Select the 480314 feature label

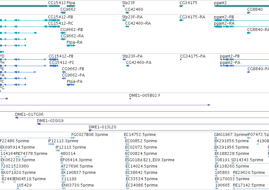point(68,154)
